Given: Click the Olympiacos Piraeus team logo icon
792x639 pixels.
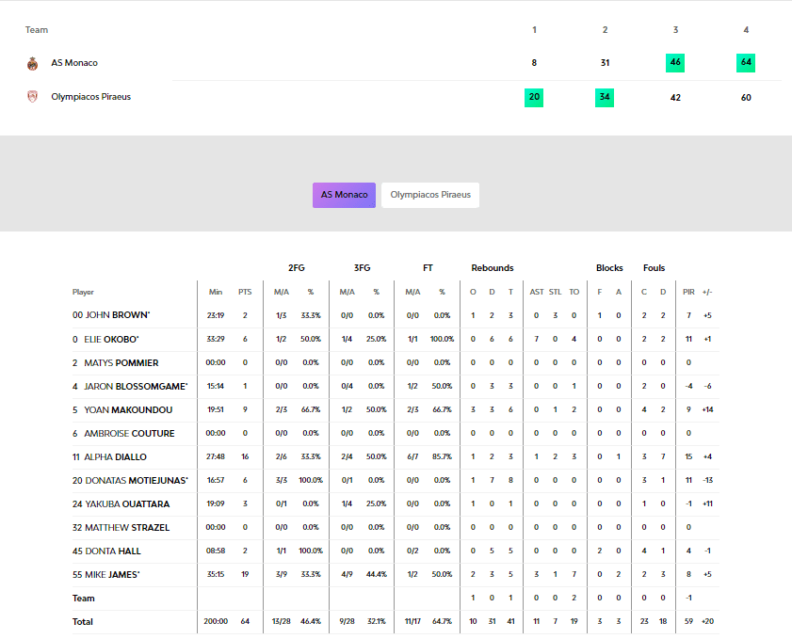Looking at the screenshot, I should point(33,96).
